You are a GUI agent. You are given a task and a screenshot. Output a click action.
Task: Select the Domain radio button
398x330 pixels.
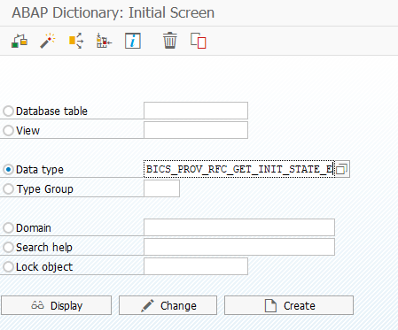coord(8,228)
